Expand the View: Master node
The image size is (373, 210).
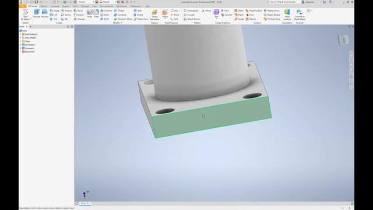tap(20, 37)
